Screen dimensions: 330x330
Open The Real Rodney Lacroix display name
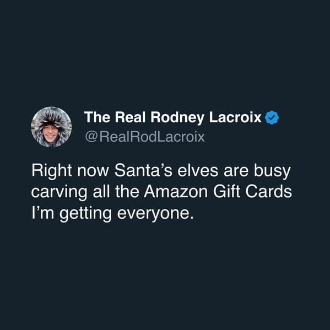173,117
